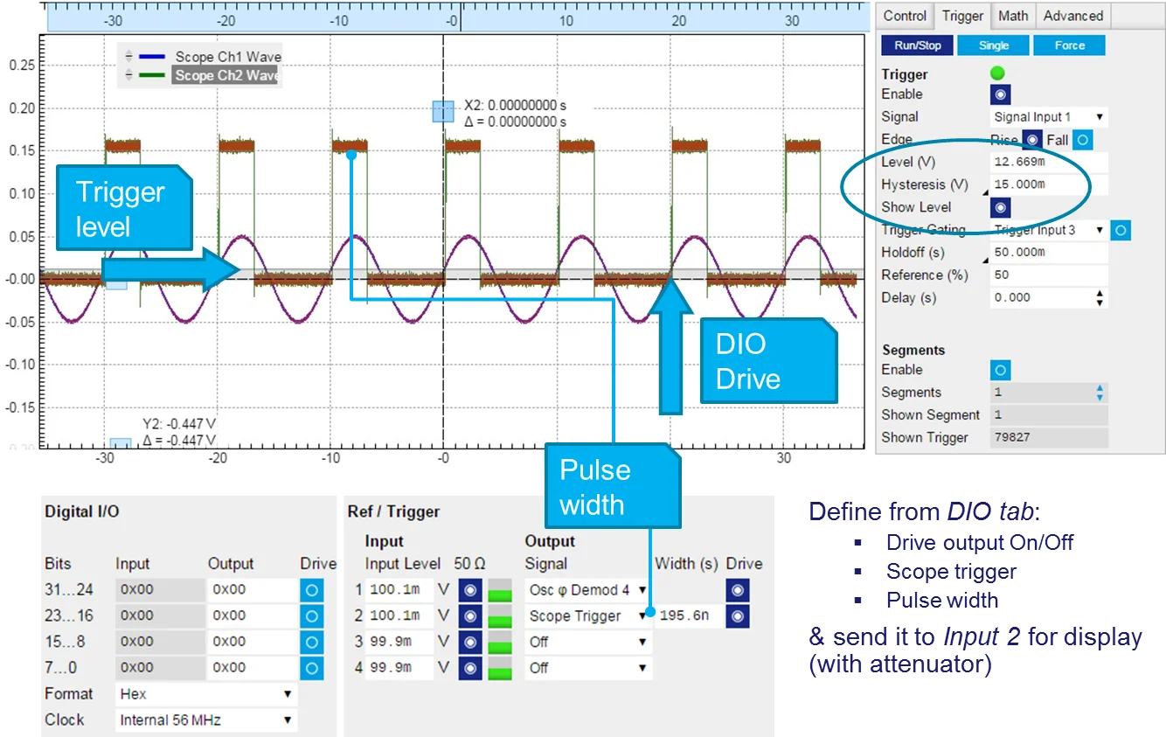Click the Single acquisition button
Screen dimensions: 1166x737
993,45
